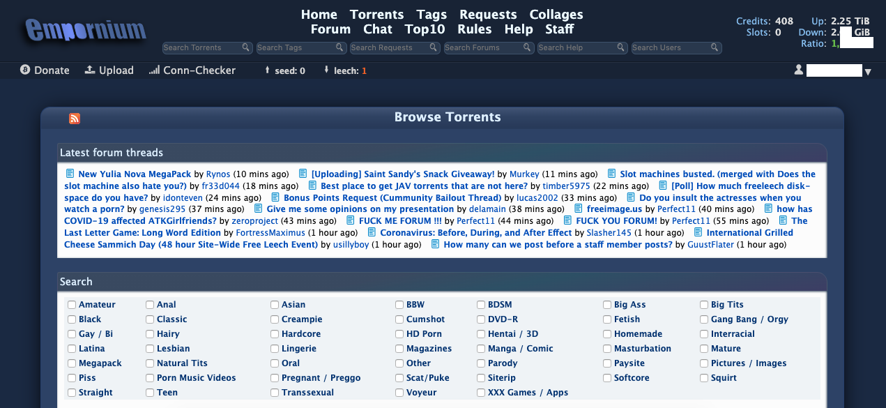This screenshot has height=408, width=886.
Task: Open thread Give me some opinions
Action: pyautogui.click(x=360, y=209)
